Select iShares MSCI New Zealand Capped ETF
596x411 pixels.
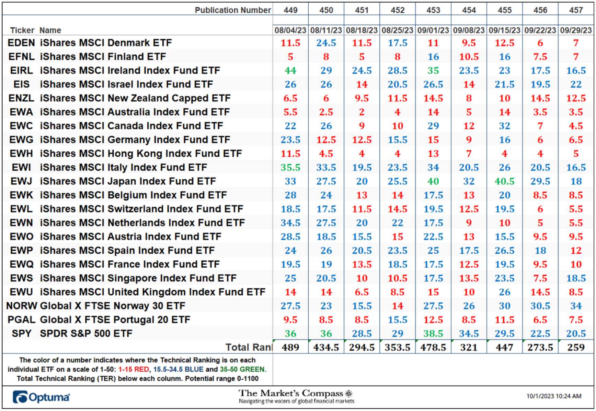135,98
